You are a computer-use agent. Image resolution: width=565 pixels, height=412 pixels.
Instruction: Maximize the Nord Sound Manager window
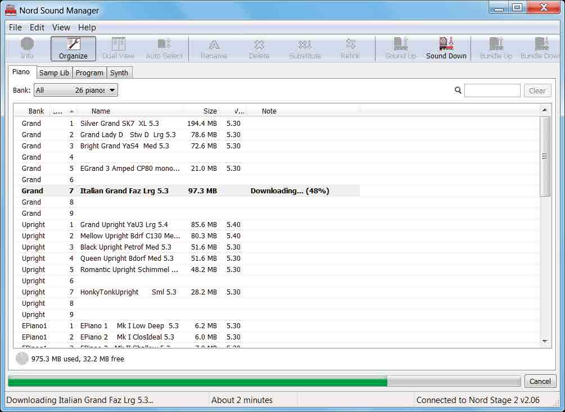[x=517, y=8]
